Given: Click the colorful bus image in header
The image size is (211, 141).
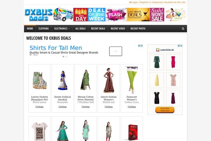Looking at the screenshot, I should 63,14.
